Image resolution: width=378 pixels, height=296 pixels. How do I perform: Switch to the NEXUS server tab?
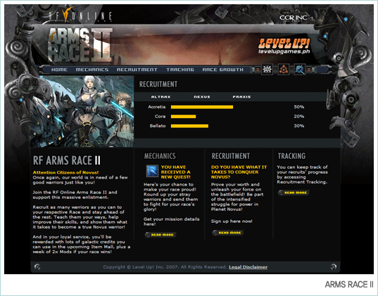click(x=202, y=97)
